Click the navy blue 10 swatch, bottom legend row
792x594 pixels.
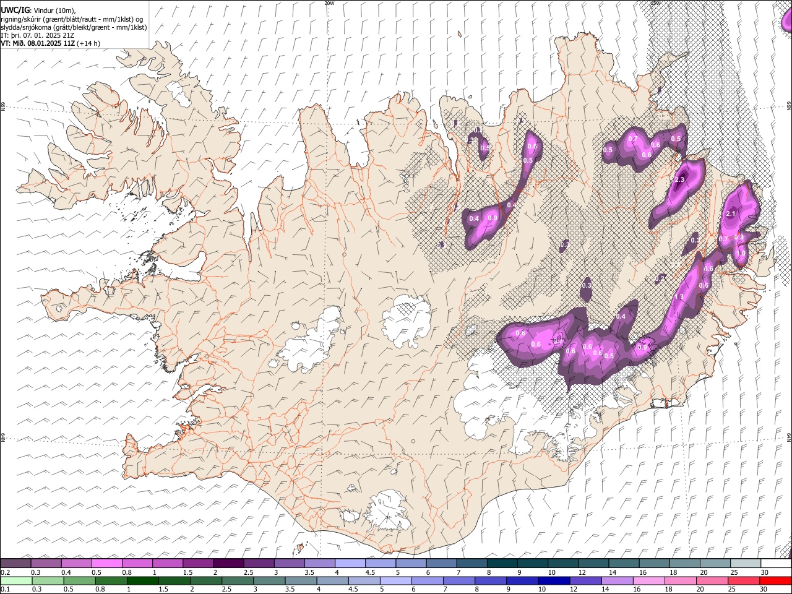pos(554,581)
